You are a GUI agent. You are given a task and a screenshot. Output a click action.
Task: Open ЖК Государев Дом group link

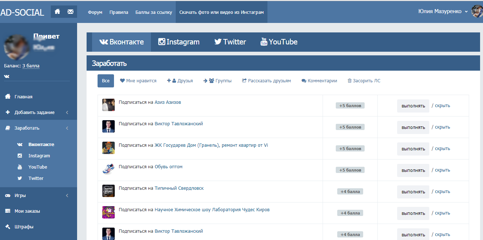click(x=211, y=145)
